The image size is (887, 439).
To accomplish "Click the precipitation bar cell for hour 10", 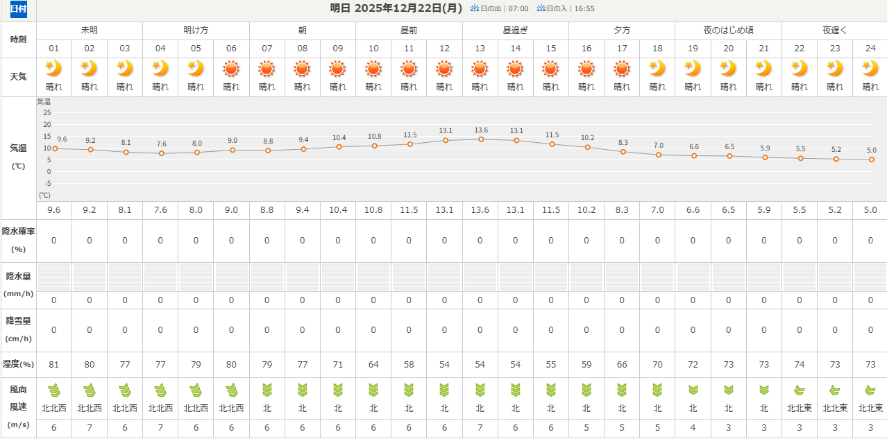I will [373, 277].
